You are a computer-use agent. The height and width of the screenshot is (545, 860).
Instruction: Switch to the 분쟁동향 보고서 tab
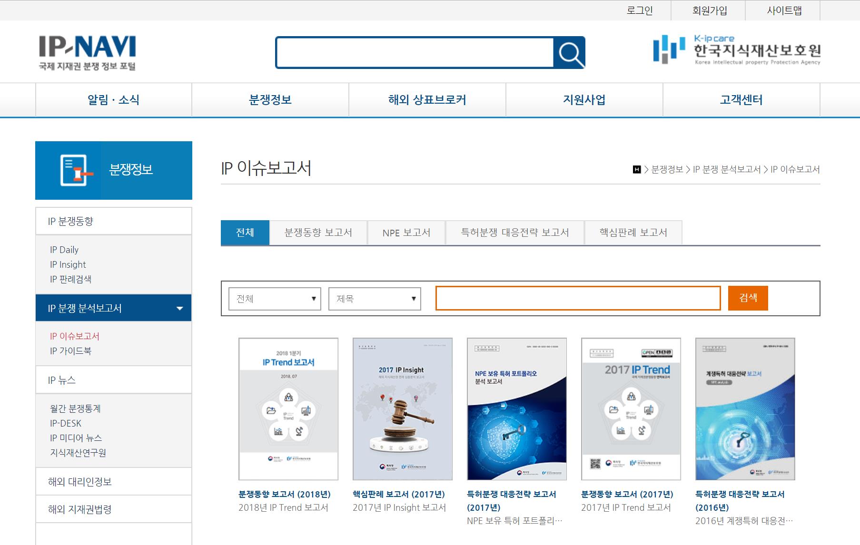click(318, 233)
